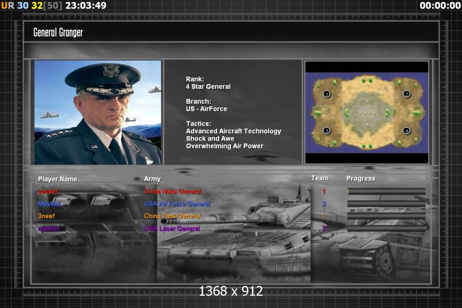
Task: Click USA Laser General army
Action: pyautogui.click(x=172, y=228)
